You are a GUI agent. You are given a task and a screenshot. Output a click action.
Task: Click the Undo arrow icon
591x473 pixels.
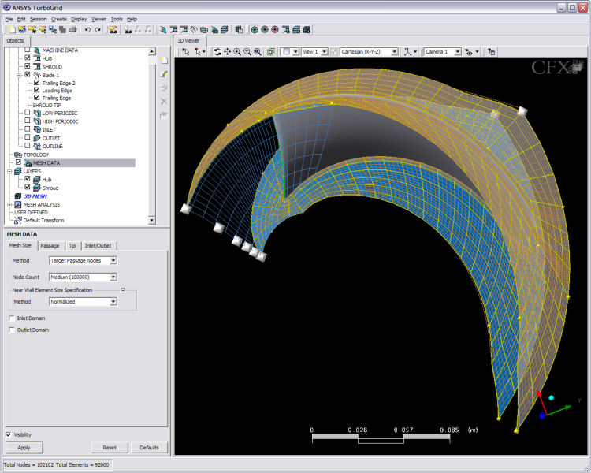click(x=87, y=30)
